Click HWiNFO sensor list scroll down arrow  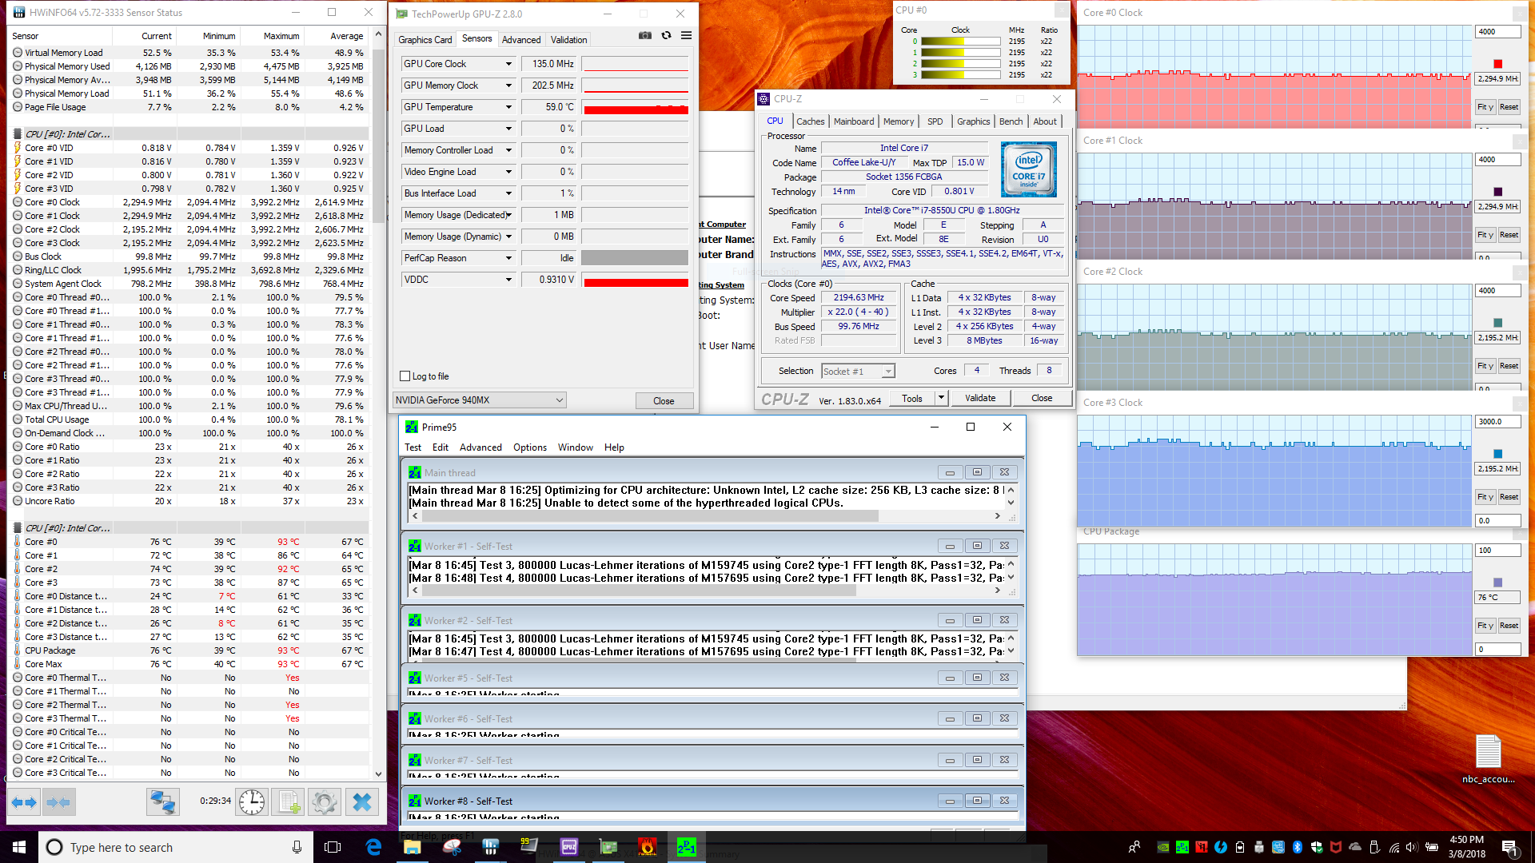pos(378,774)
